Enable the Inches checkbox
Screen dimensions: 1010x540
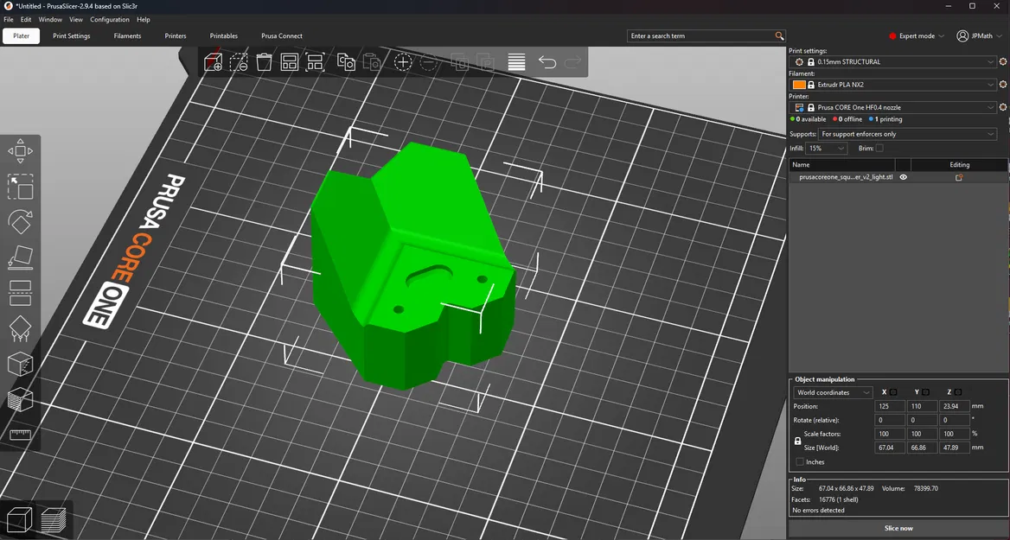pyautogui.click(x=800, y=461)
